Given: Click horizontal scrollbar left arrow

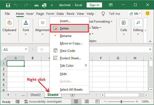Looking at the screenshot, I should [x=103, y=95].
